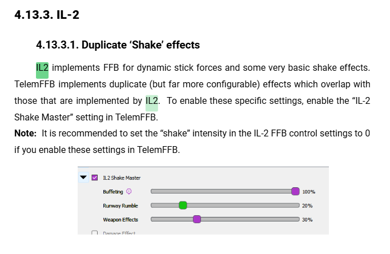
Task: Enable the Damage Effect checkbox
Action: point(95,233)
